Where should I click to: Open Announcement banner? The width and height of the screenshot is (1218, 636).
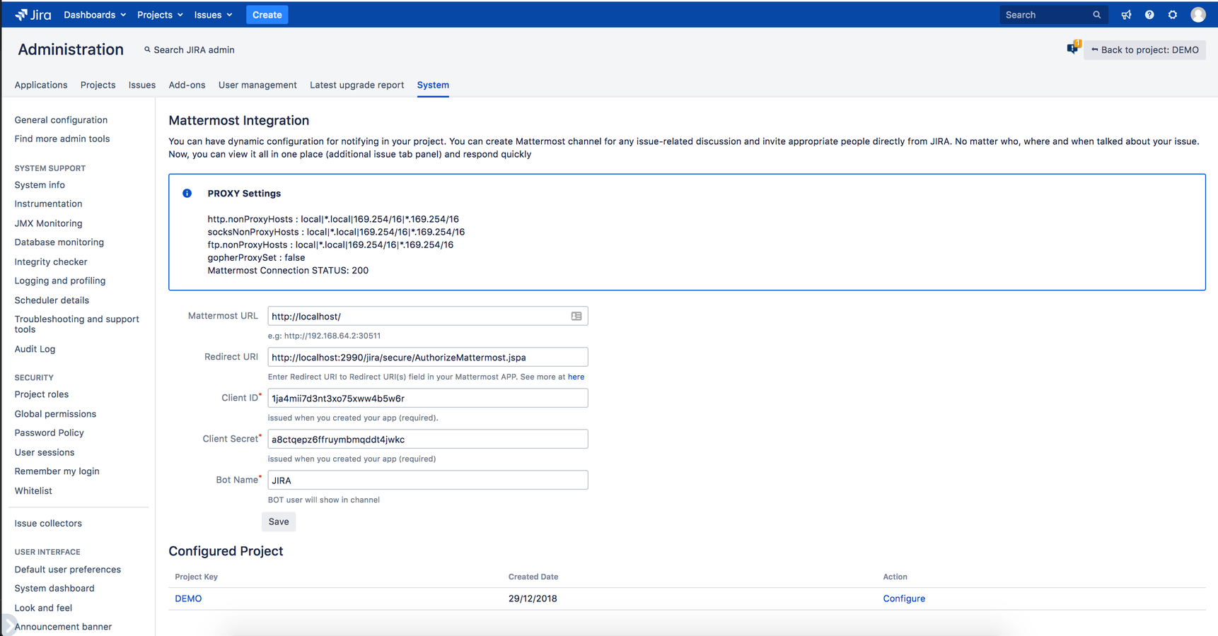[x=63, y=627]
